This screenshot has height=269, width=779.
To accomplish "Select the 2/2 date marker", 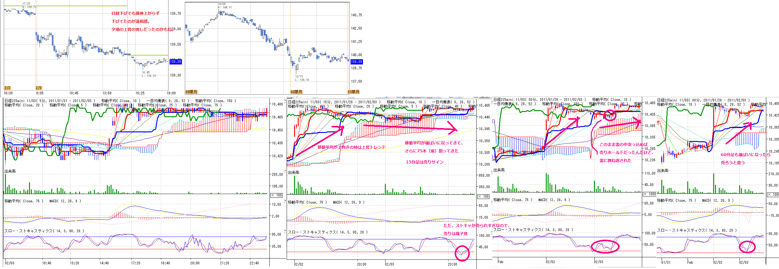I will pos(8,88).
